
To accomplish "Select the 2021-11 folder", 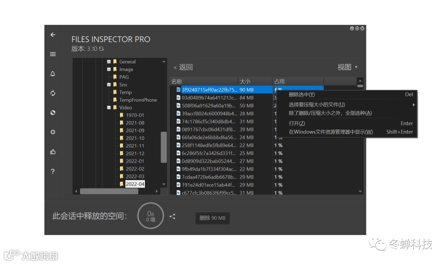I will [135, 146].
